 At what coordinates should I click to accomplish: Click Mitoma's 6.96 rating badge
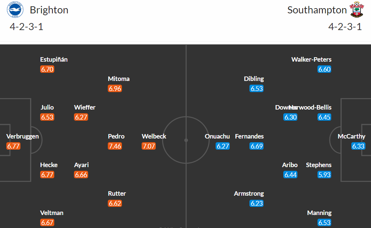pos(115,89)
